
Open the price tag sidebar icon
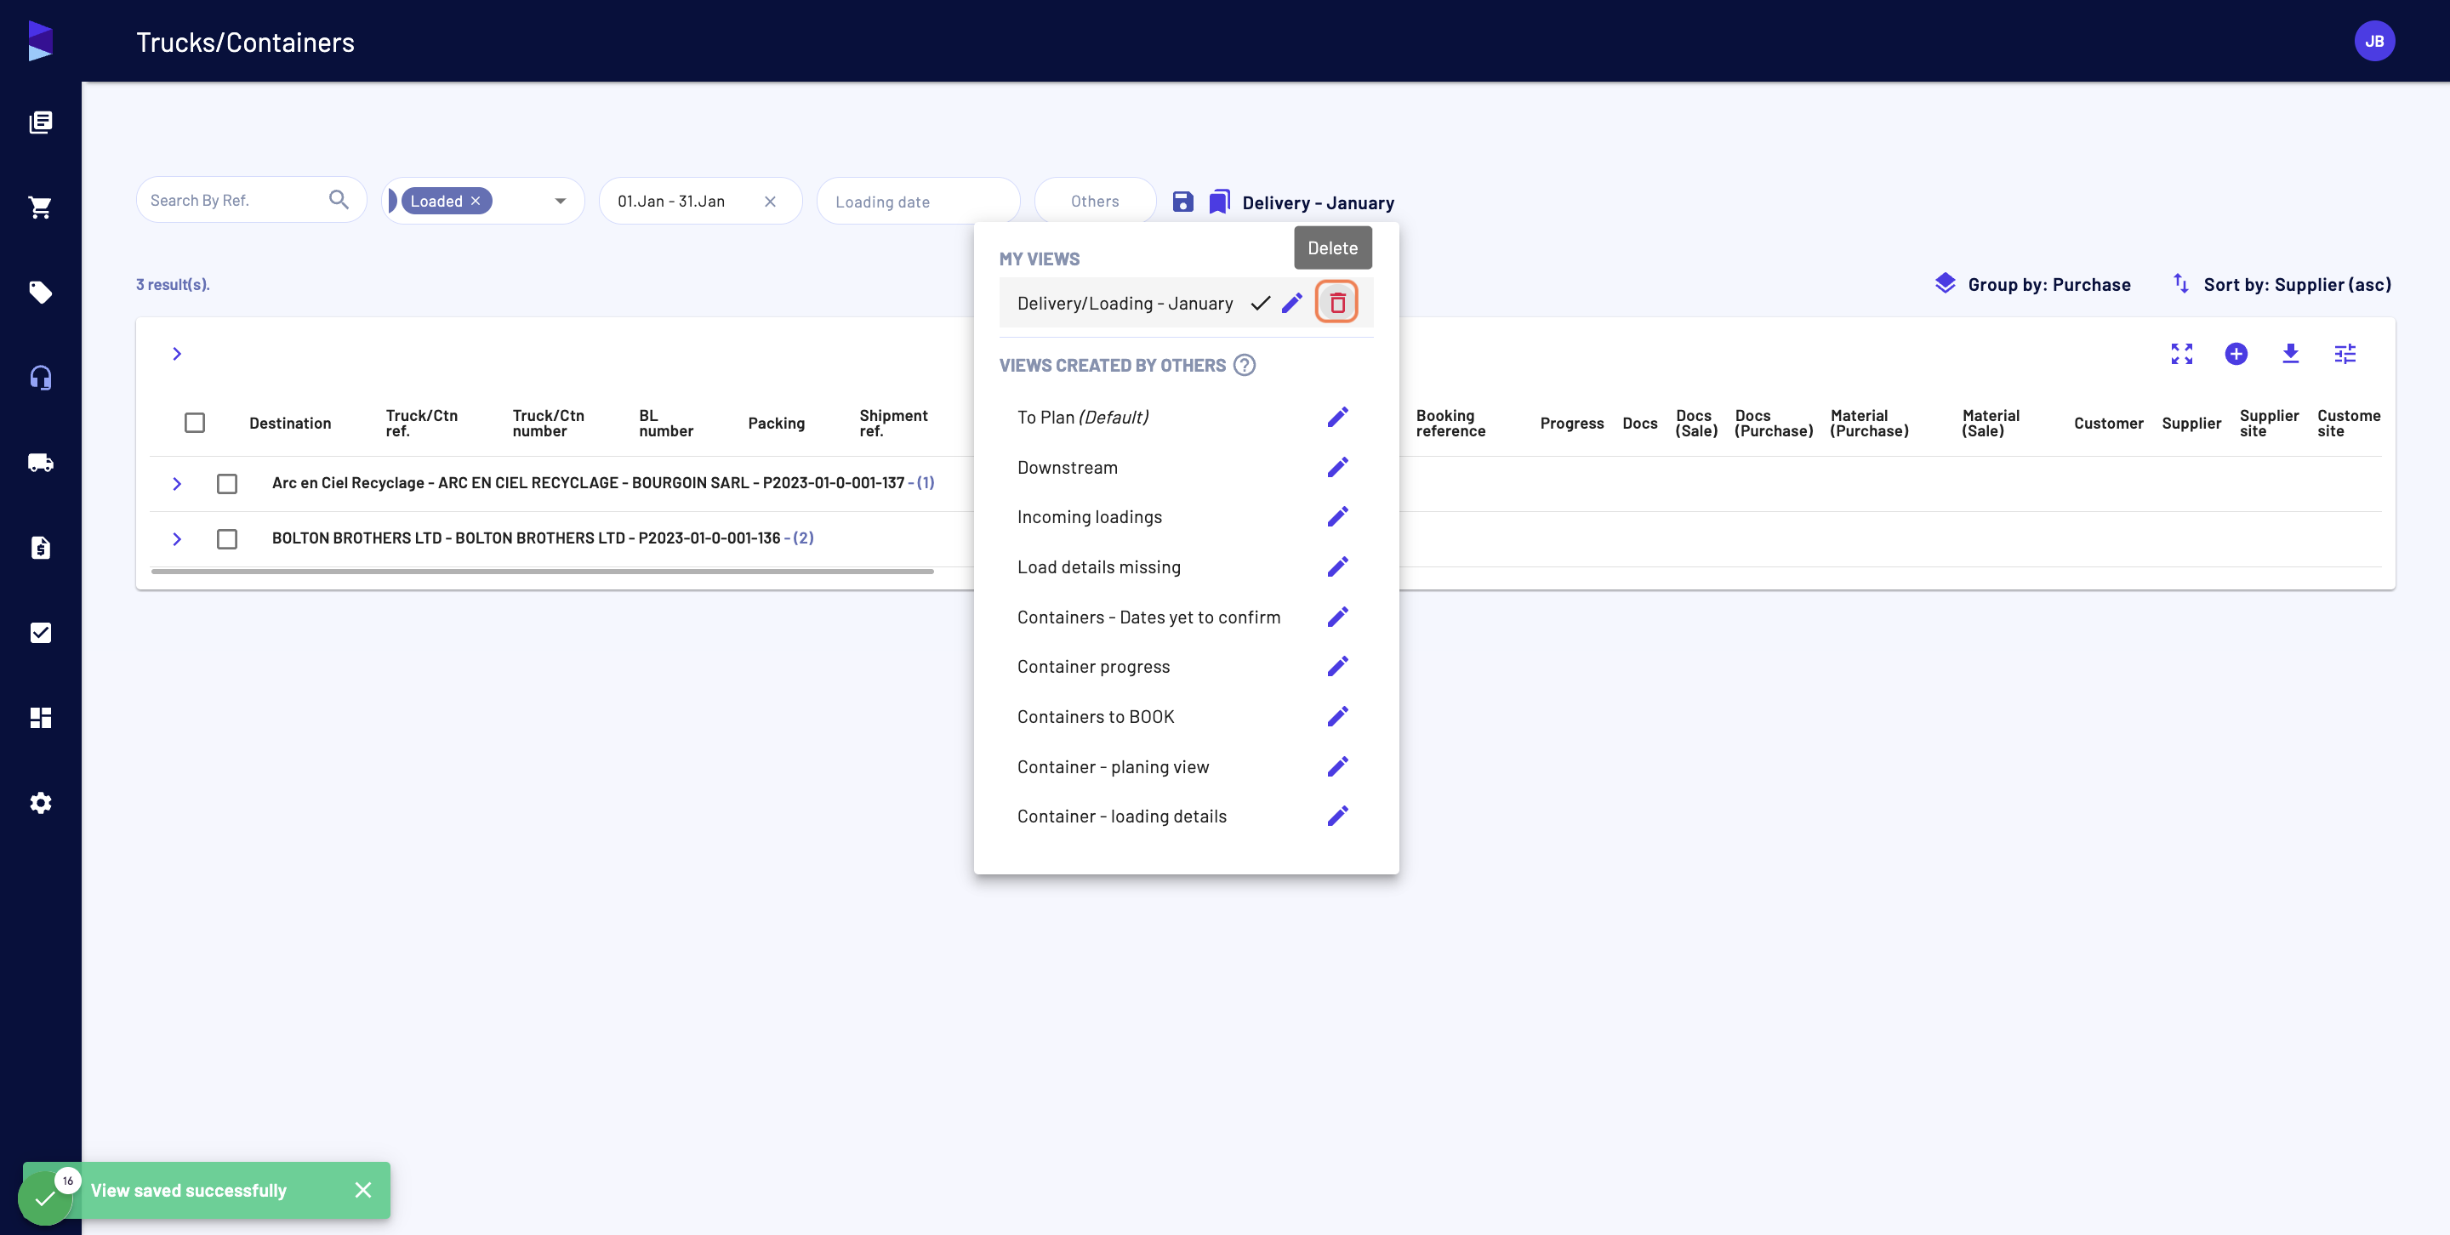pos(40,292)
